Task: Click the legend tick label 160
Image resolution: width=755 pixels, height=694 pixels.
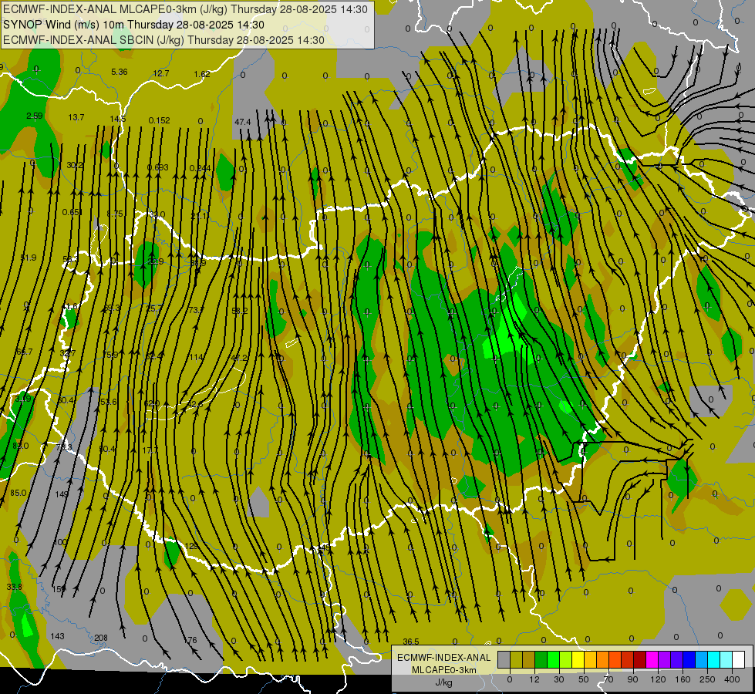Action: pos(683,679)
